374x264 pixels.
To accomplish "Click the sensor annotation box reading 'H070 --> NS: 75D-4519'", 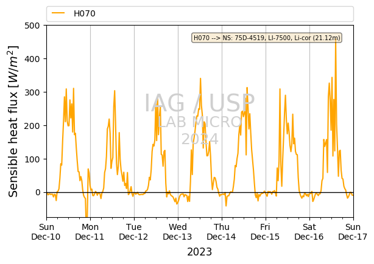I will tap(267, 38).
